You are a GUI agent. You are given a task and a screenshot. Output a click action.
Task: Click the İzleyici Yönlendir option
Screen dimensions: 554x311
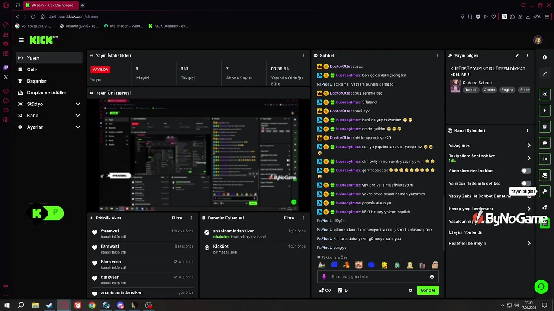[466, 232]
